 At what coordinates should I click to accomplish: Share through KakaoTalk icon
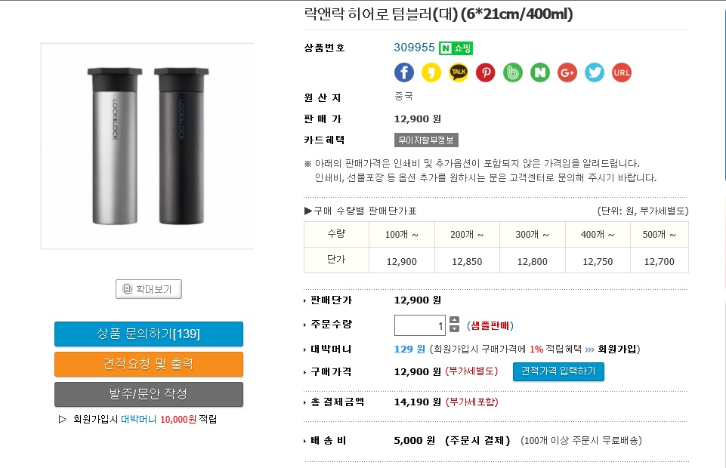click(x=459, y=72)
